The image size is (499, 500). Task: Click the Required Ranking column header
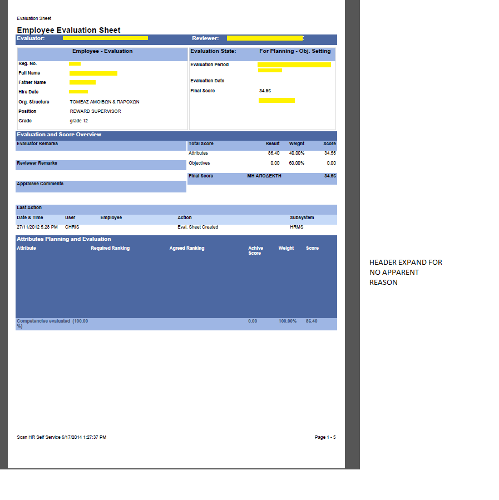coord(110,249)
